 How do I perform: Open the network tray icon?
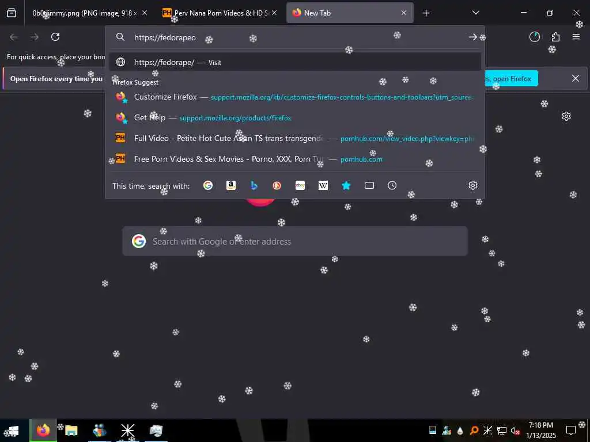click(x=502, y=430)
